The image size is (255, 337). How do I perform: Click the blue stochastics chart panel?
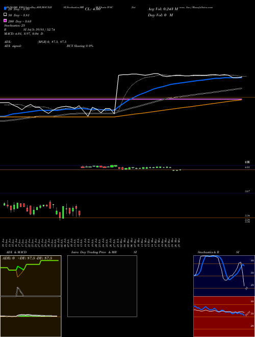[224, 276]
